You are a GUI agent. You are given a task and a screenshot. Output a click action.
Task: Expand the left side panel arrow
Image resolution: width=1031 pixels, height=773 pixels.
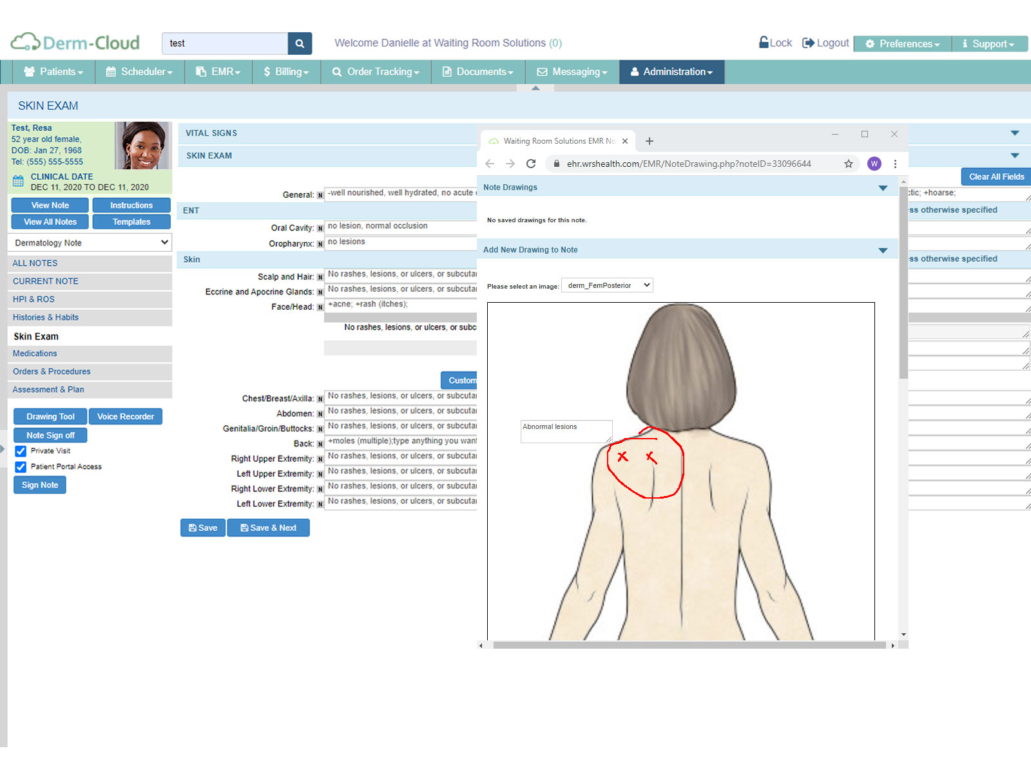3,449
